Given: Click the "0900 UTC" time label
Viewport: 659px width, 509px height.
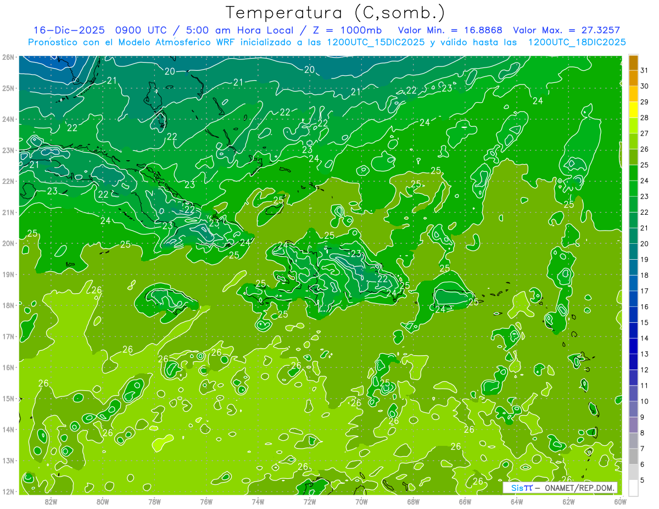Looking at the screenshot, I should 142,31.
